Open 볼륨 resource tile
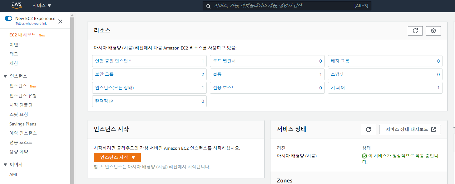This screenshot has width=455, height=184. coord(267,74)
